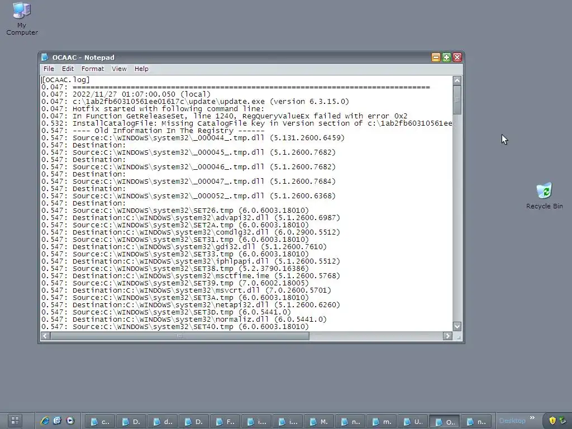Image resolution: width=572 pixels, height=429 pixels.
Task: Click the "SET26.tmp" source line
Action: (175, 211)
